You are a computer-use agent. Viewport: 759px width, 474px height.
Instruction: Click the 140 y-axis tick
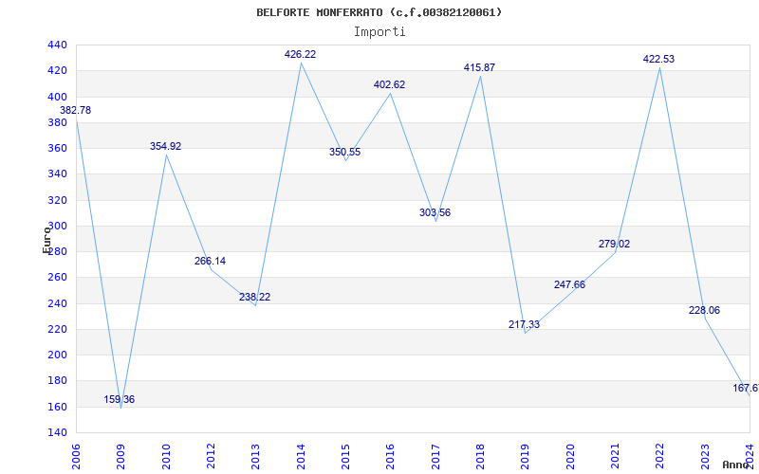57,432
